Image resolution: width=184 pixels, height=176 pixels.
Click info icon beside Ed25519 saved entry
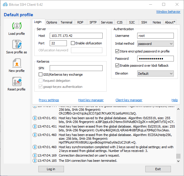click(x=35, y=118)
